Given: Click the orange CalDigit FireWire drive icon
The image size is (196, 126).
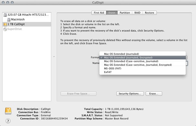Looking at the screenshot, I should tap(5, 24).
